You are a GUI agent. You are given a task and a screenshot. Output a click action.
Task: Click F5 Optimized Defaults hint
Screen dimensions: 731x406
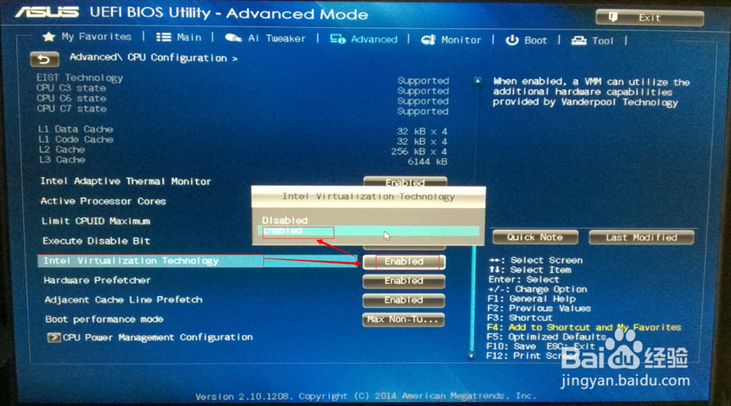pyautogui.click(x=546, y=337)
